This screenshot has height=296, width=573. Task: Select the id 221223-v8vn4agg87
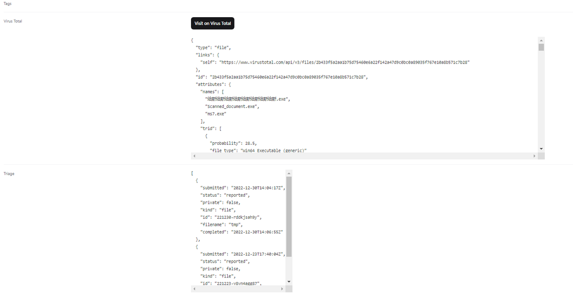[237, 283]
